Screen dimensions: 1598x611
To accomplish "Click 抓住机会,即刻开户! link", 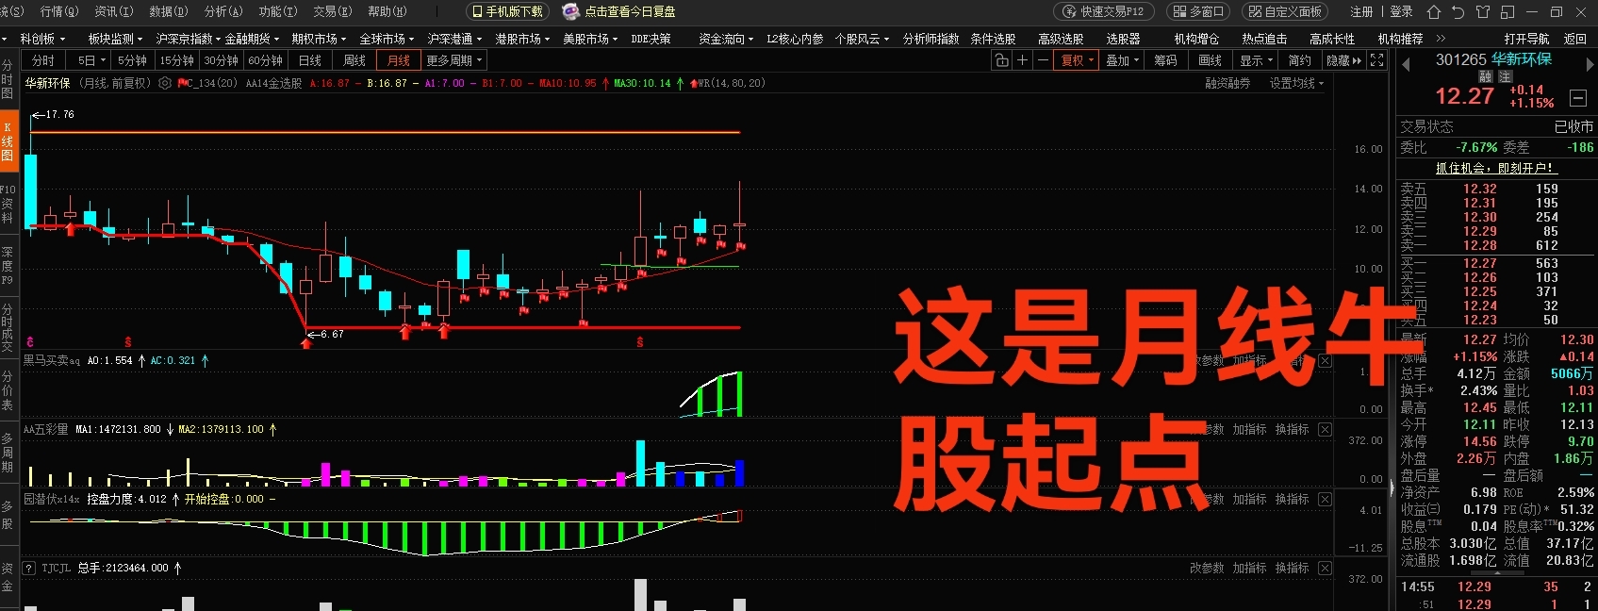I will coord(1495,168).
